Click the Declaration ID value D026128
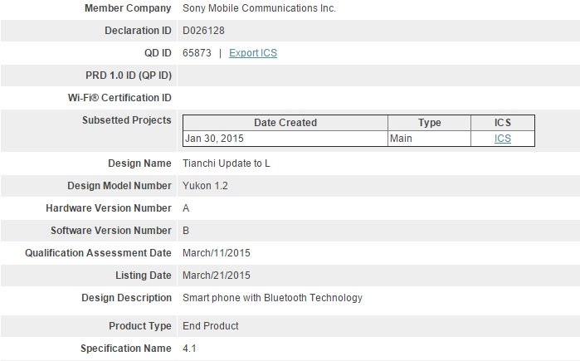 click(203, 31)
